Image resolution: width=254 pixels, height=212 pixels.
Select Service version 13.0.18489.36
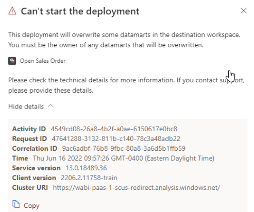[x=87, y=168]
